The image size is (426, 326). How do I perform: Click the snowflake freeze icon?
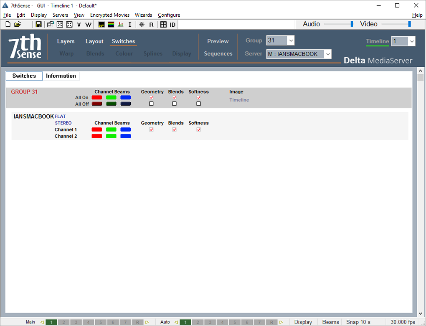point(142,25)
